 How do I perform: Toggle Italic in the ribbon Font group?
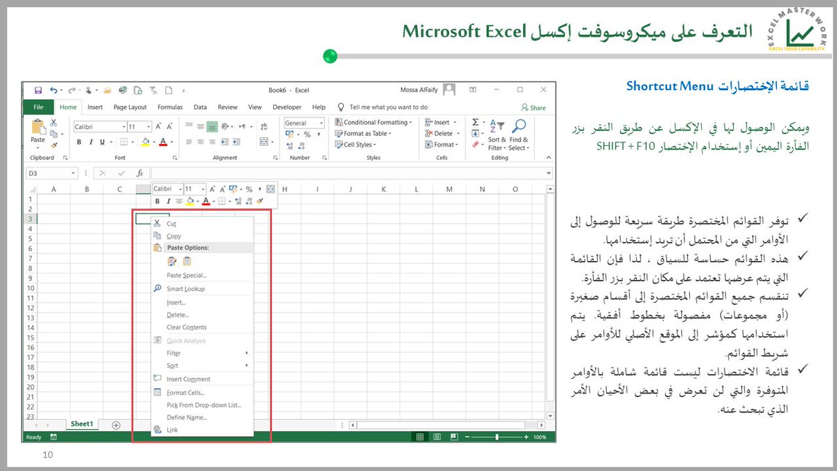click(x=91, y=142)
